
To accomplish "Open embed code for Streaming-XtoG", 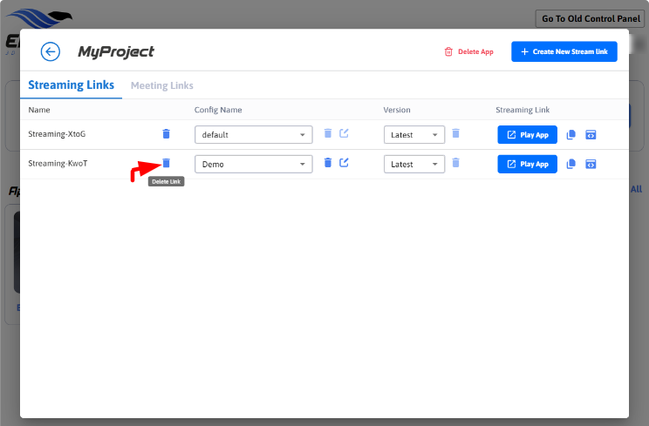I will click(x=591, y=135).
